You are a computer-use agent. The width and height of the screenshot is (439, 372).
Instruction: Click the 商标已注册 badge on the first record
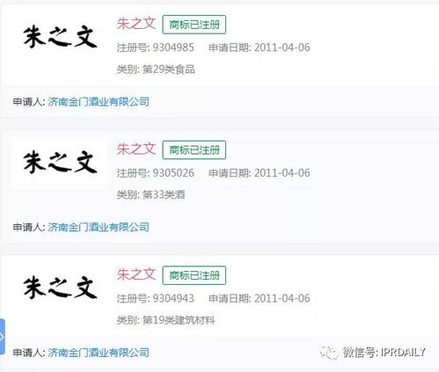pos(194,25)
